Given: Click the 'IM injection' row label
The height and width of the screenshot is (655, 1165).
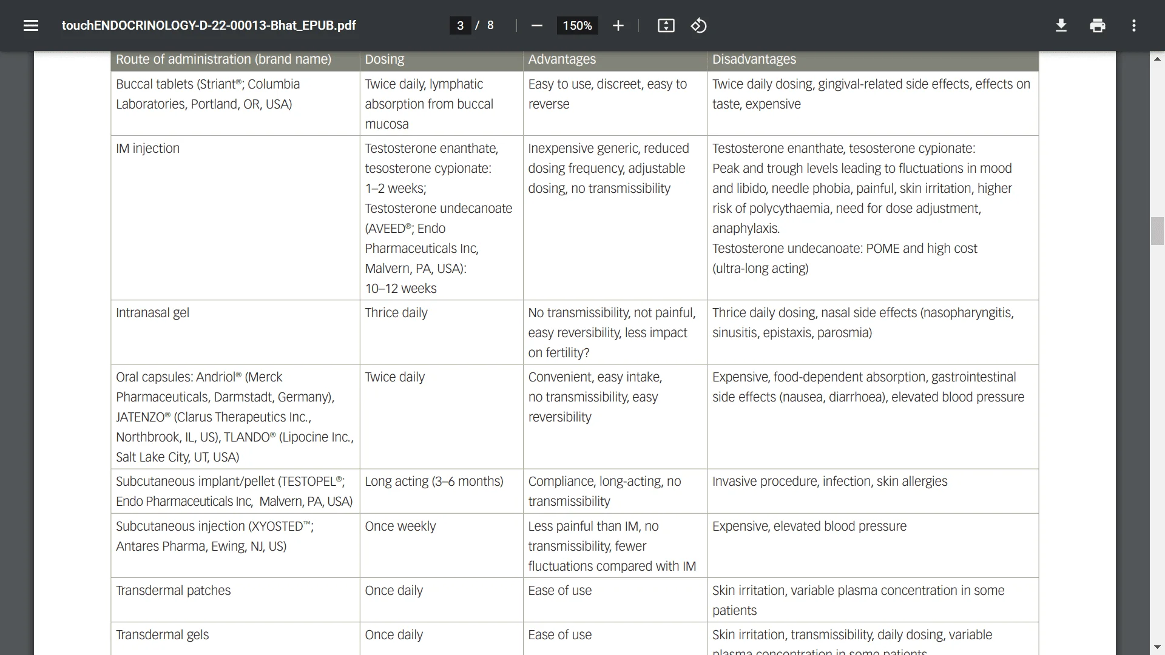Looking at the screenshot, I should [147, 149].
